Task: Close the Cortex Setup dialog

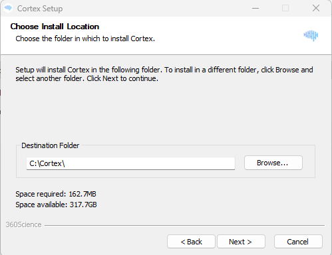Action: (x=316, y=9)
